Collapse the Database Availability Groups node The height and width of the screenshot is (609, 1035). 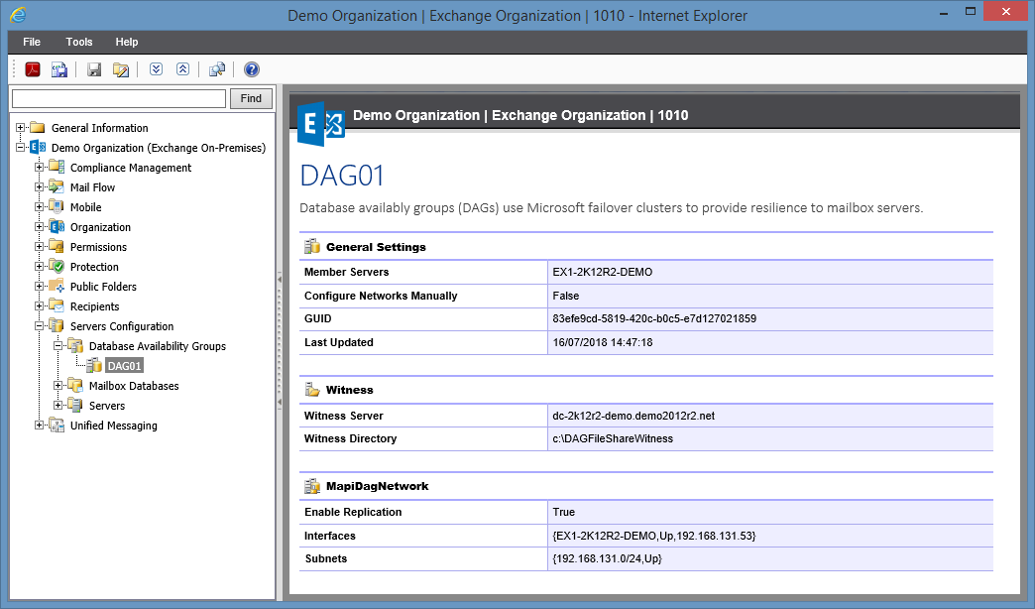pos(58,345)
